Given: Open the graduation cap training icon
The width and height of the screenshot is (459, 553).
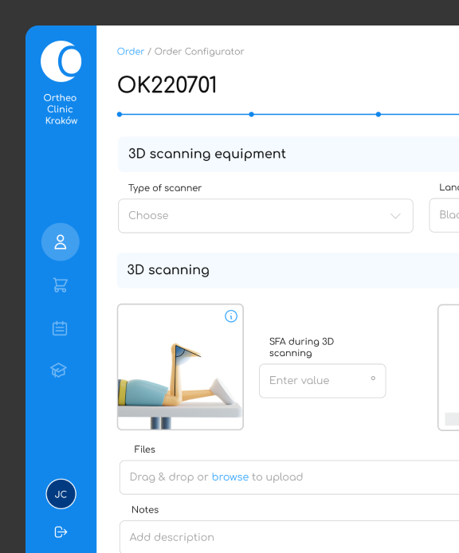Looking at the screenshot, I should [x=58, y=371].
